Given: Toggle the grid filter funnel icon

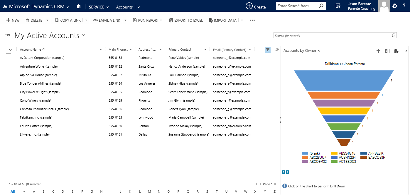Looking at the screenshot, I should 267,50.
